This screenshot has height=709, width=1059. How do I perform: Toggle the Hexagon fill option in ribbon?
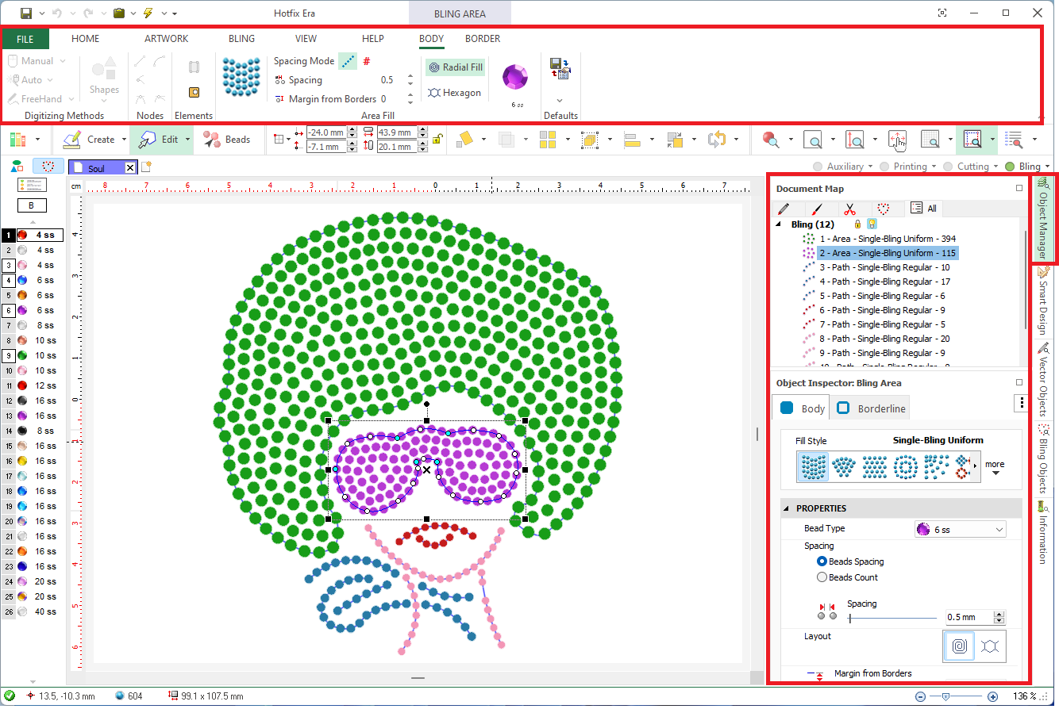[x=455, y=93]
